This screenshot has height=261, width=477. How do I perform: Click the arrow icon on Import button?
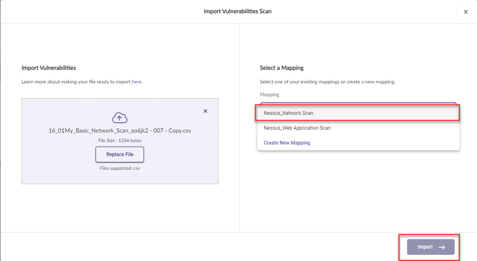click(442, 247)
